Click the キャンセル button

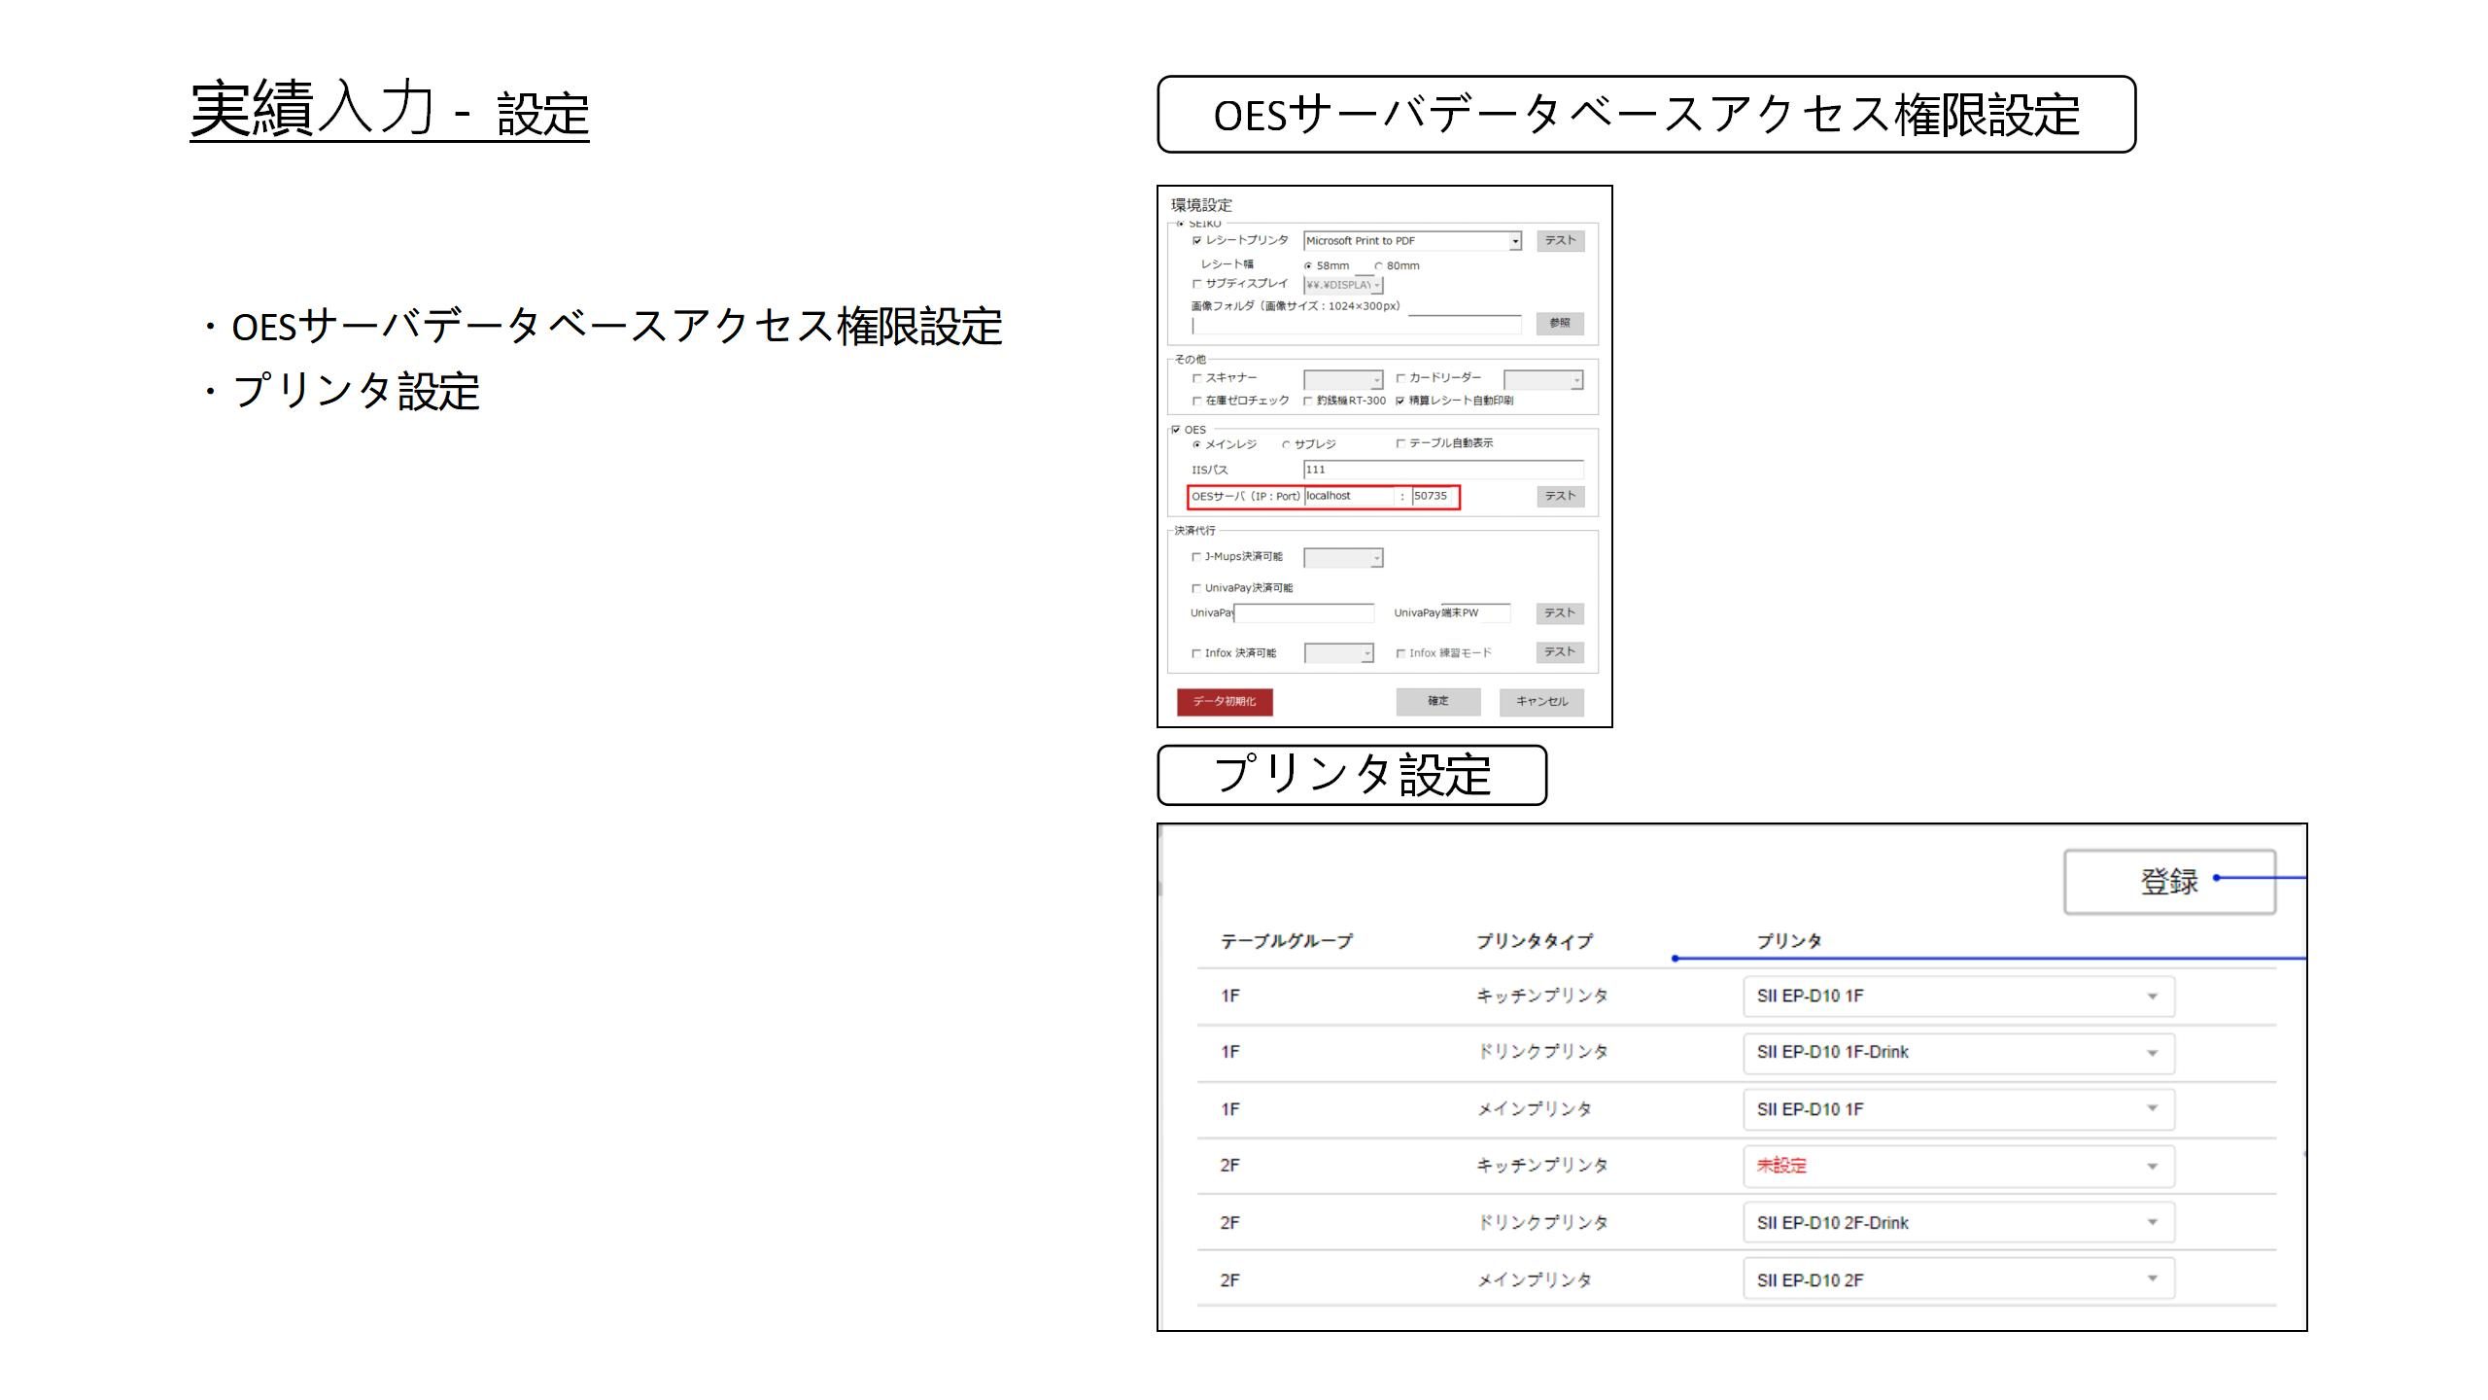1540,701
